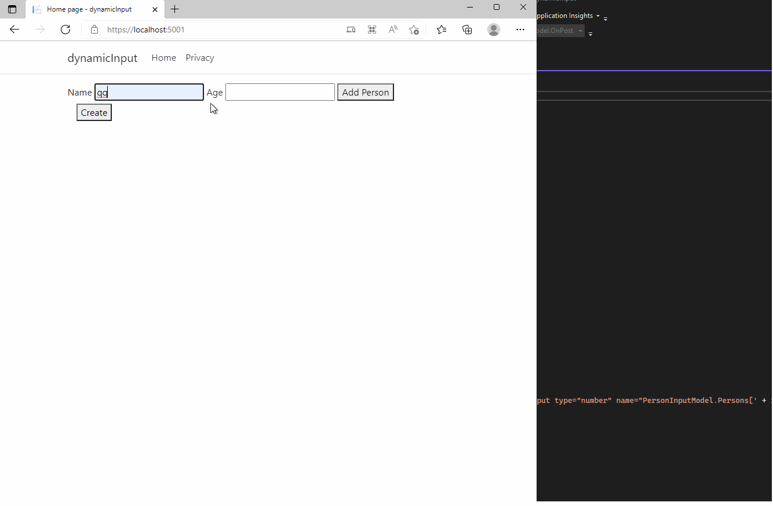Open toolbar overflow next to Application Insights
773x506 pixels.
coord(606,19)
